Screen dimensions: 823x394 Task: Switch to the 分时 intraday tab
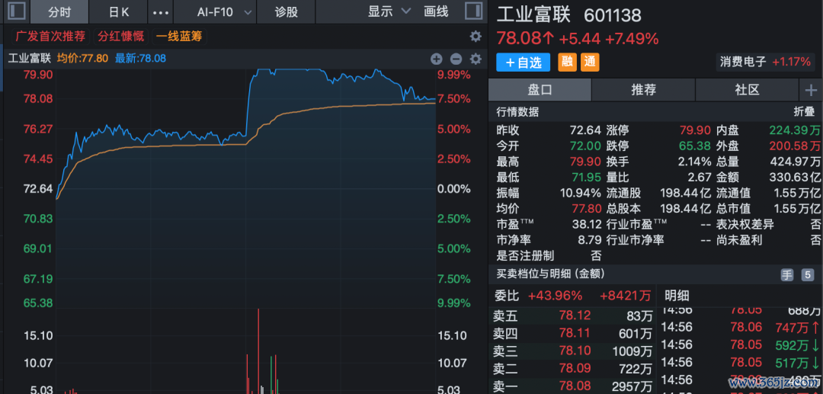(59, 11)
